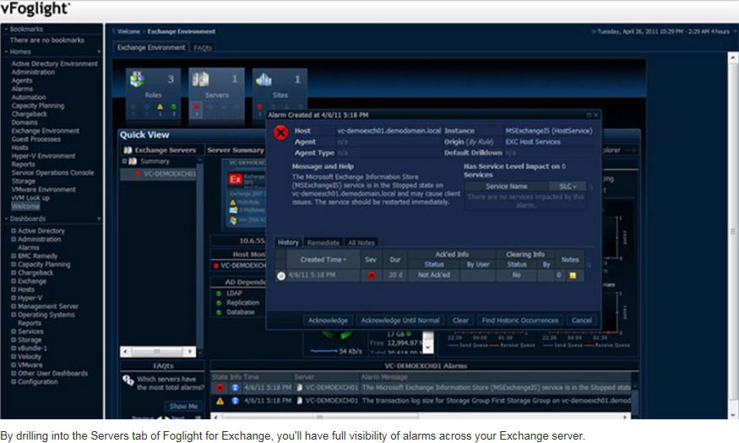Click the Exchange Ex logo icon
Viewport: 739px width, 443px height.
point(235,179)
